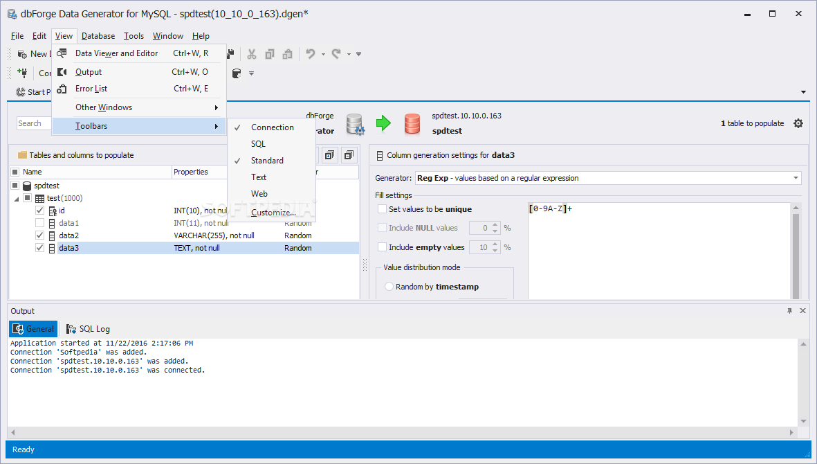The image size is (817, 464).
Task: Open the document tab list dropdown arrow
Action: coord(803,91)
